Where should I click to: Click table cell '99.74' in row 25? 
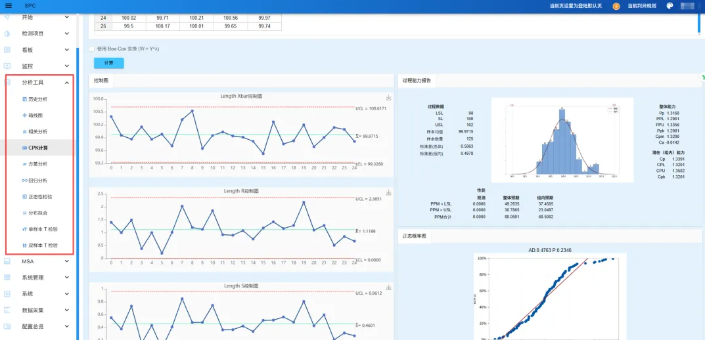[264, 26]
